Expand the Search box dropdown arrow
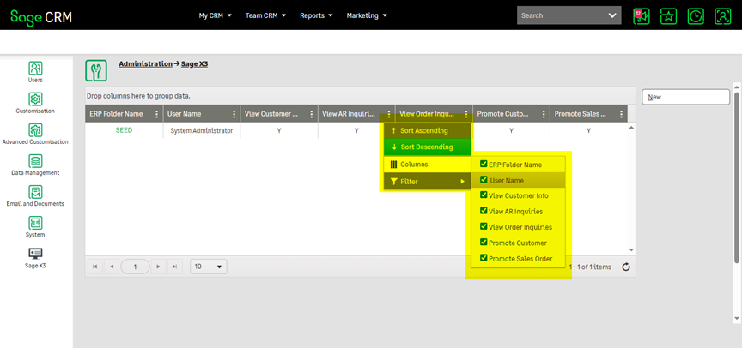The height and width of the screenshot is (348, 742). coord(612,15)
